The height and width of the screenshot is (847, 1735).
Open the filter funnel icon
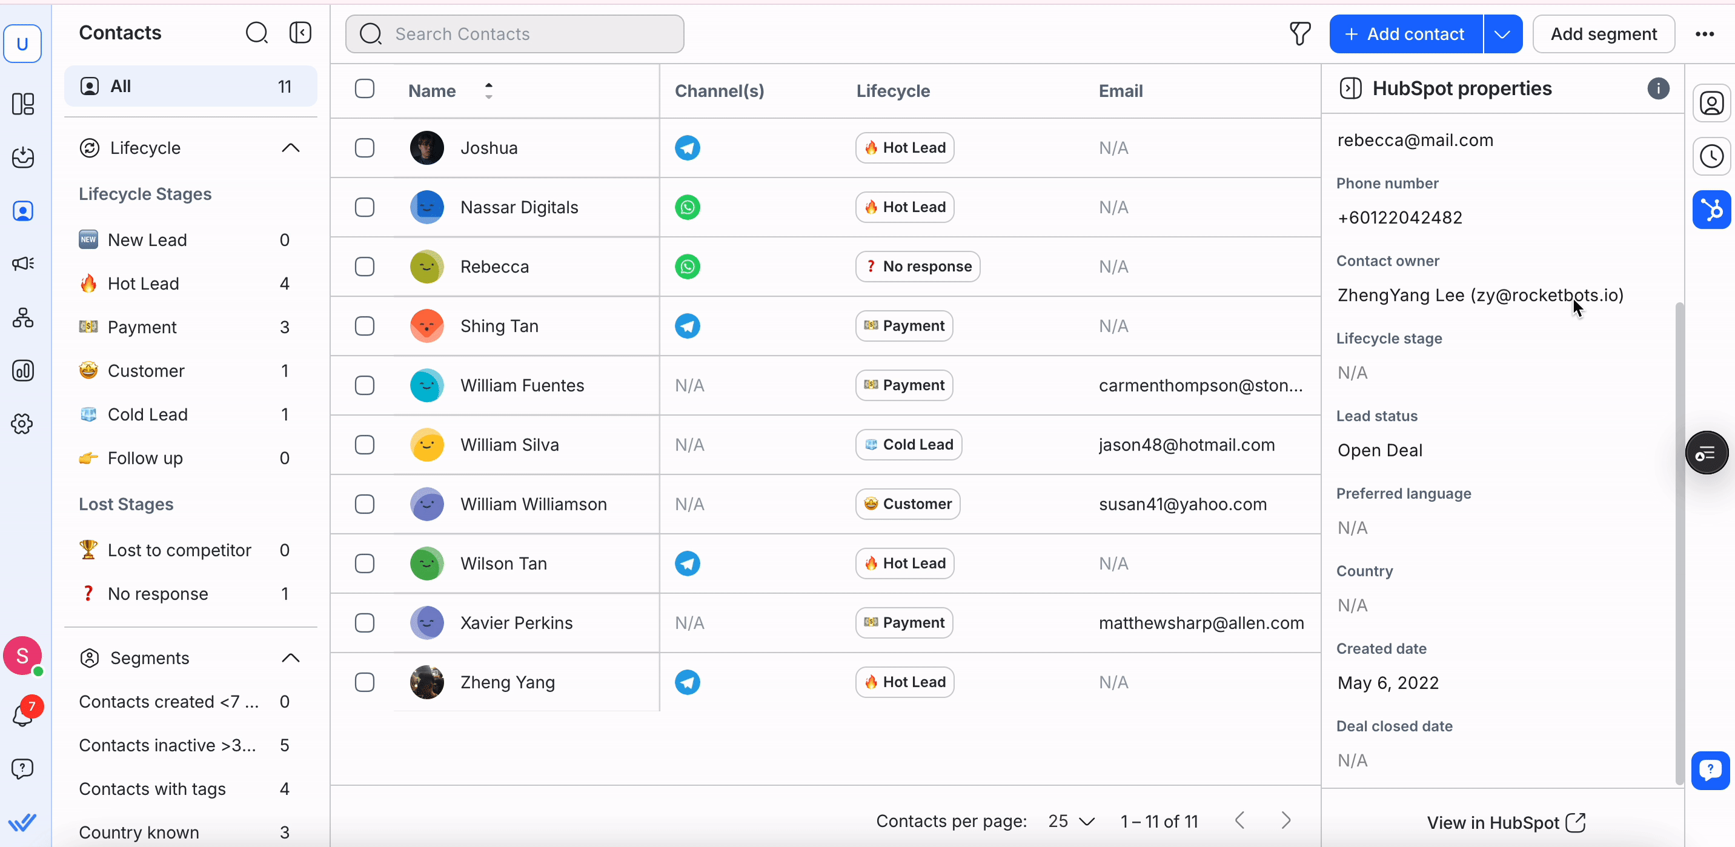coord(1300,34)
